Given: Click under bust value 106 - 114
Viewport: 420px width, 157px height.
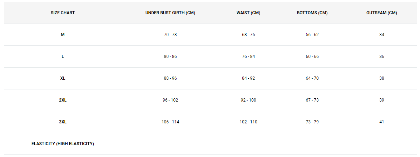Looking at the screenshot, I should (171, 122).
